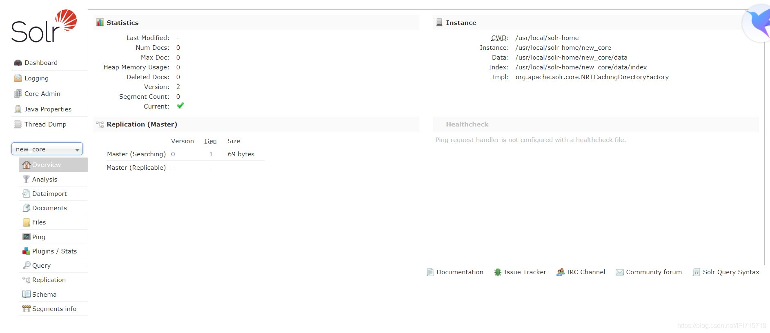Click the '/usr/local/solr-home/new_core/data/index' path
770x333 pixels.
tap(581, 67)
